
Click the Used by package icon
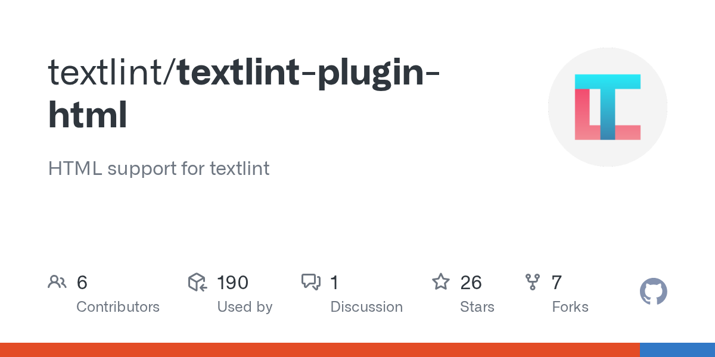197,282
